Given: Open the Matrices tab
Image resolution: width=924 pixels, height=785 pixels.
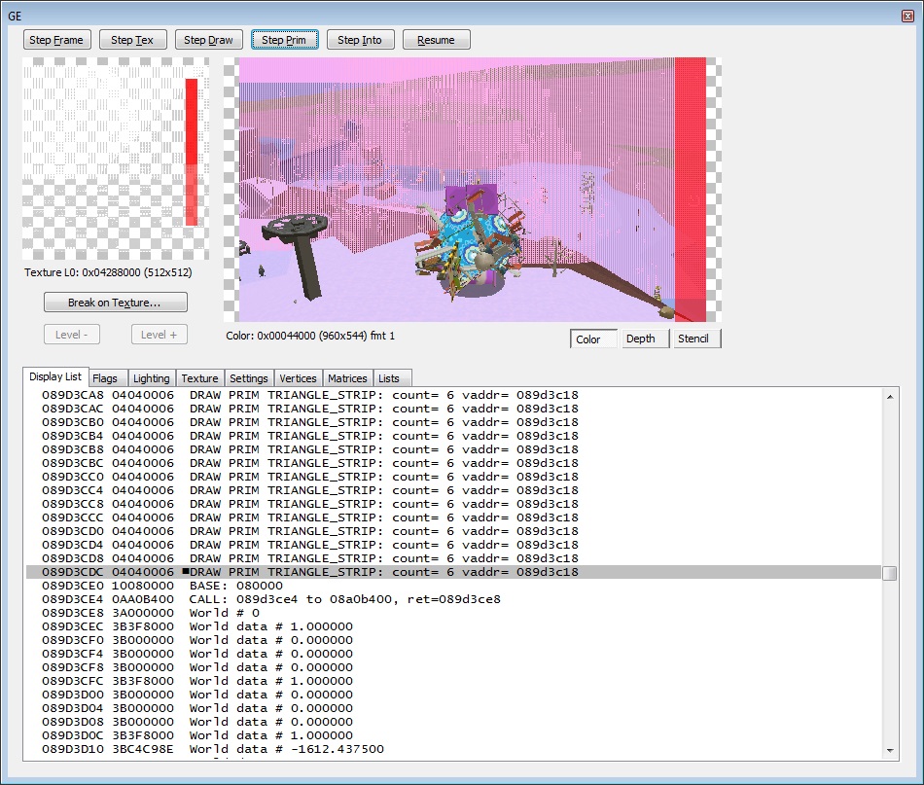Looking at the screenshot, I should tap(347, 378).
